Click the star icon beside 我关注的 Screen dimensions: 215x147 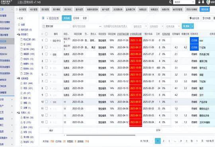[x=19, y=29]
